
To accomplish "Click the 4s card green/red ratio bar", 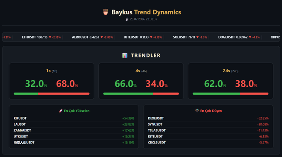I will (141, 93).
